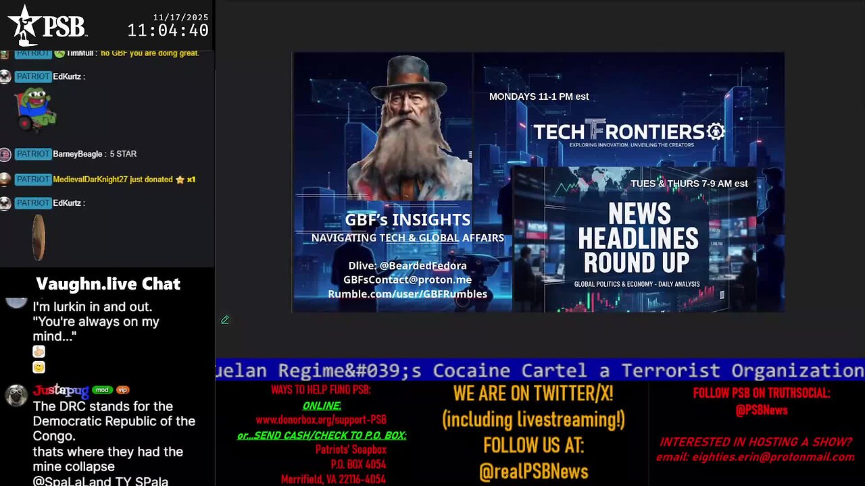This screenshot has height=486, width=865.
Task: Click the PATRIOT badge next to MedievalDarKnight27
Action: [32, 179]
